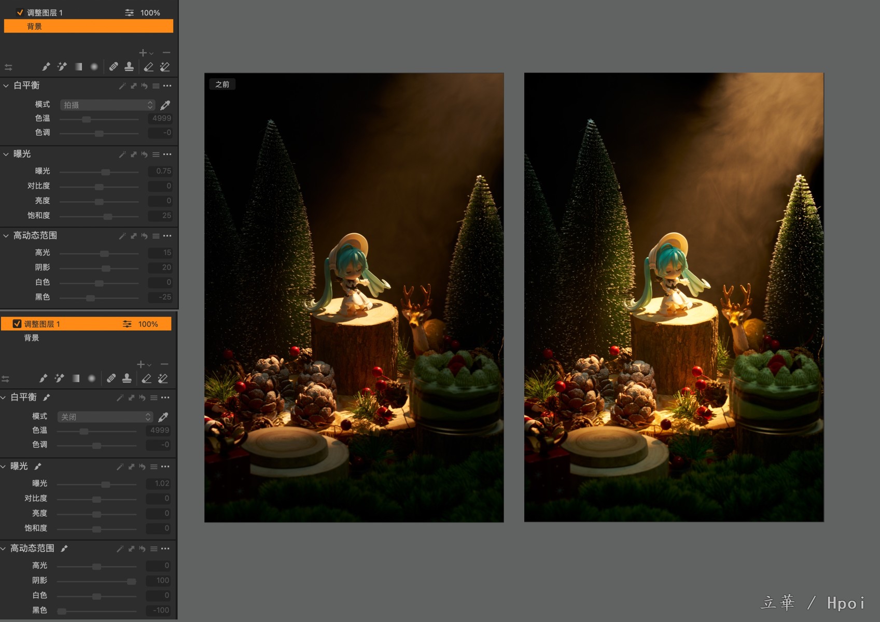Click auto-adjust wand in 白平衡 header with 拍摄 mode
Screen dimensions: 880x622
point(122,86)
